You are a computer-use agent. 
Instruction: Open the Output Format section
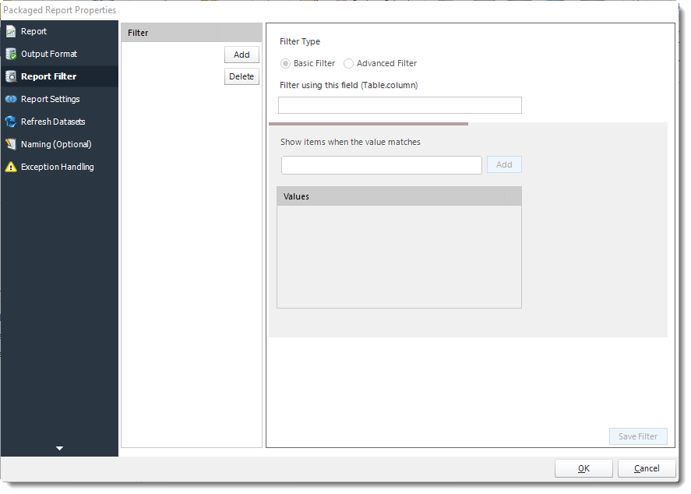click(59, 54)
